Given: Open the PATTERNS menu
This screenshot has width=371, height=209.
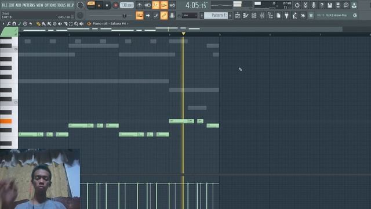Looking at the screenshot, I should (28, 5).
